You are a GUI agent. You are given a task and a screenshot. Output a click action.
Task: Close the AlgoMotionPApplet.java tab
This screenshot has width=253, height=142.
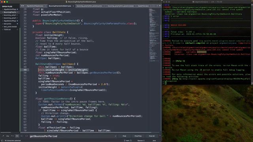click(x=45, y=6)
